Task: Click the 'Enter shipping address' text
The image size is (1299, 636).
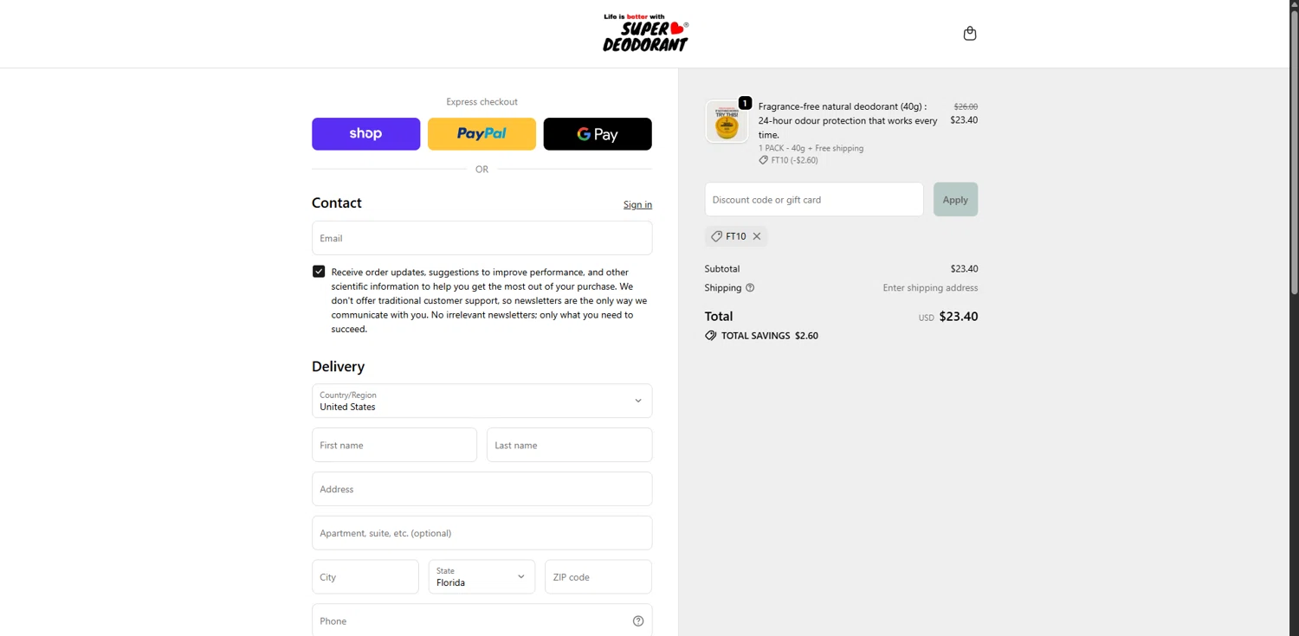Action: click(x=930, y=288)
